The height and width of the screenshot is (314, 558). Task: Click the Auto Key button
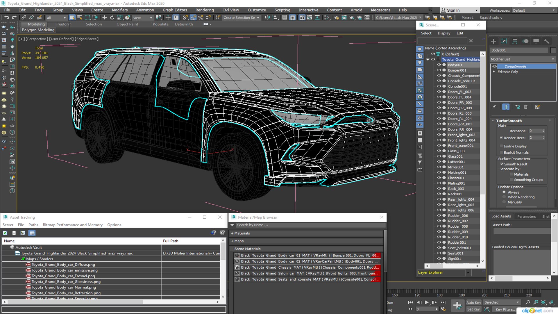[x=474, y=303]
